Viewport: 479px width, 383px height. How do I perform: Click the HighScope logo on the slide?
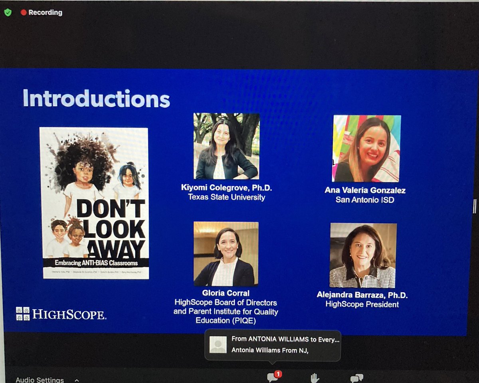pyautogui.click(x=61, y=314)
